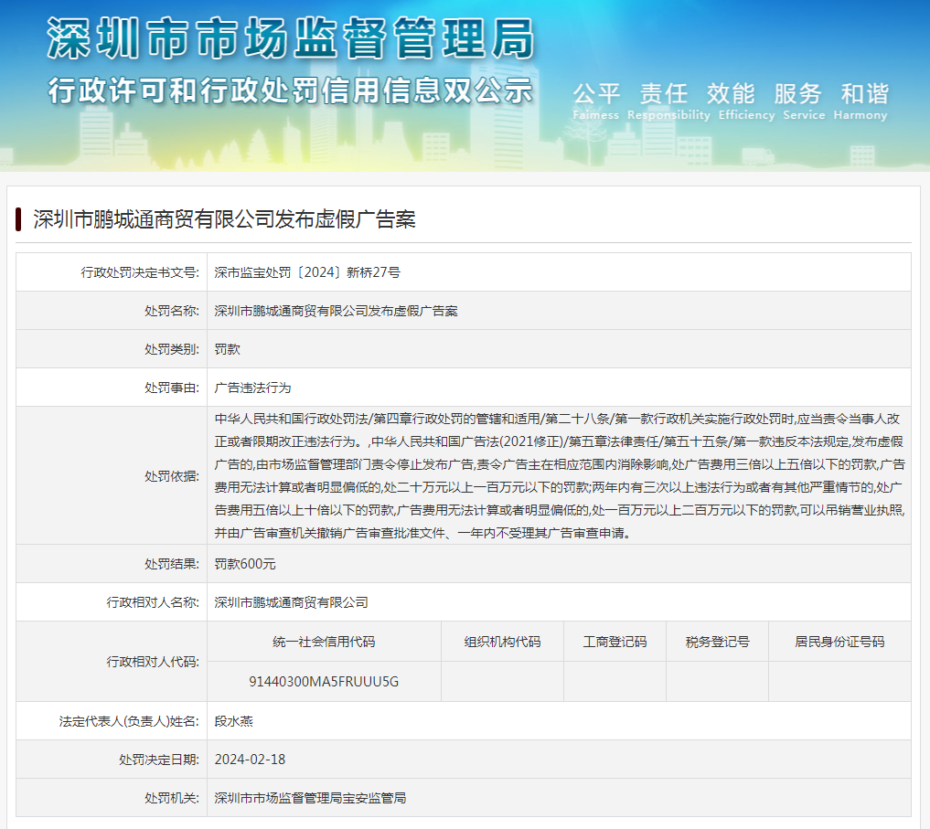This screenshot has width=930, height=829.
Task: Click the 处罚结果 label
Action: 172,564
